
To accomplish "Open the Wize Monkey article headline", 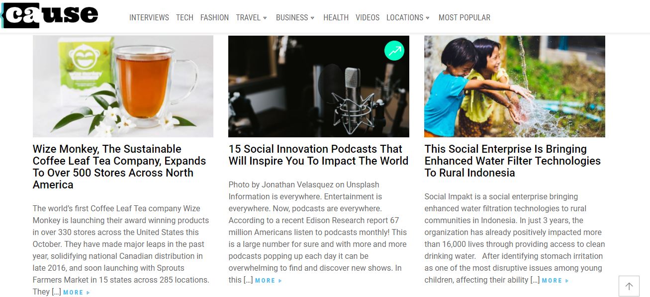I will 120,167.
